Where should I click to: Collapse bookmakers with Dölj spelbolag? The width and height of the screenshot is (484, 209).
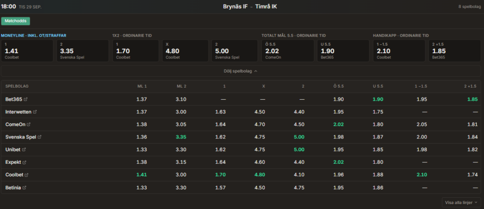(x=241, y=71)
